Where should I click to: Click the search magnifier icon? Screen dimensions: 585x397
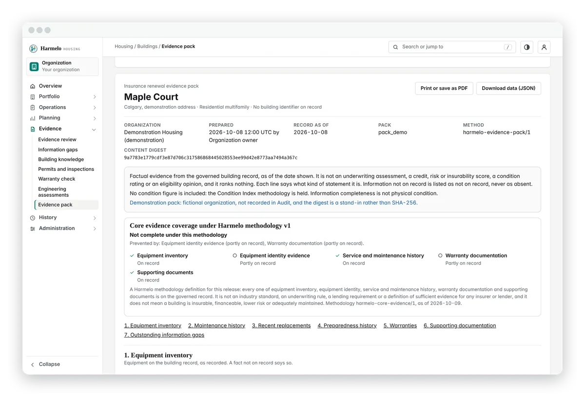396,47
